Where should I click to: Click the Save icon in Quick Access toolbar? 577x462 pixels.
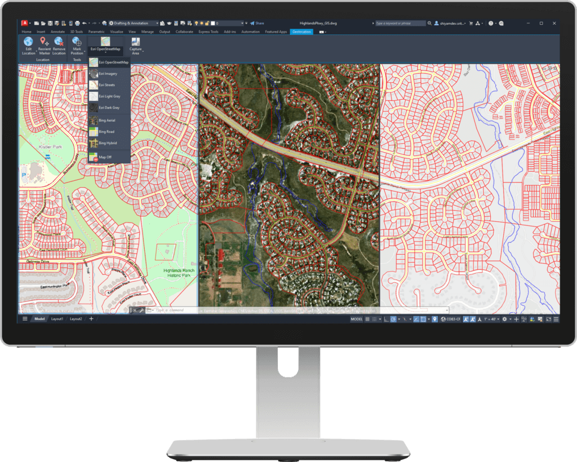pos(50,23)
